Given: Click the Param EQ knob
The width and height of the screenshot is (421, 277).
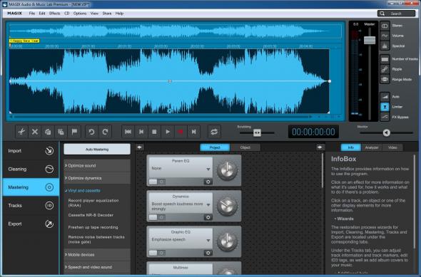Looking at the screenshot, I should click(x=227, y=170).
